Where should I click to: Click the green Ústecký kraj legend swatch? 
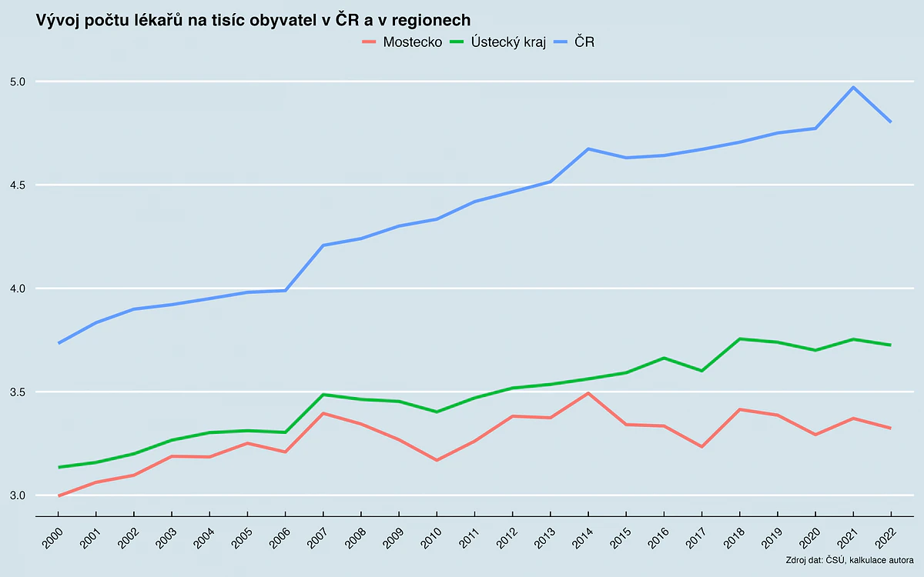(x=458, y=42)
